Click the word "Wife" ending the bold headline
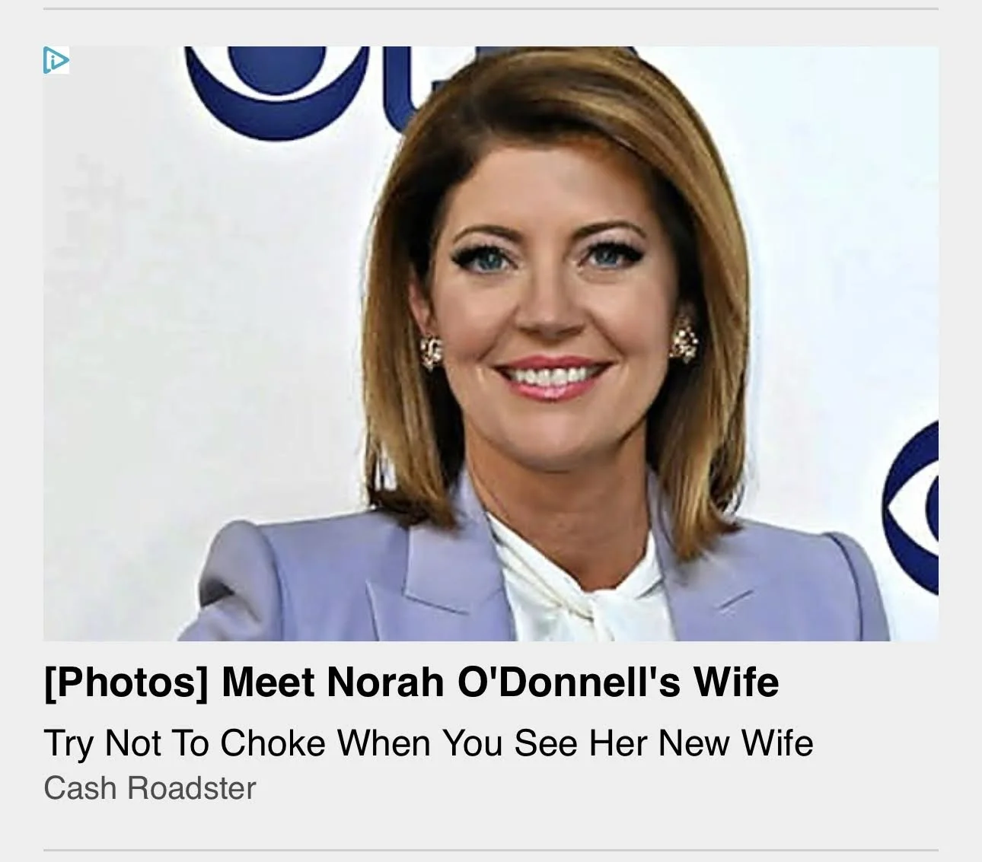This screenshot has height=862, width=982. click(x=735, y=681)
